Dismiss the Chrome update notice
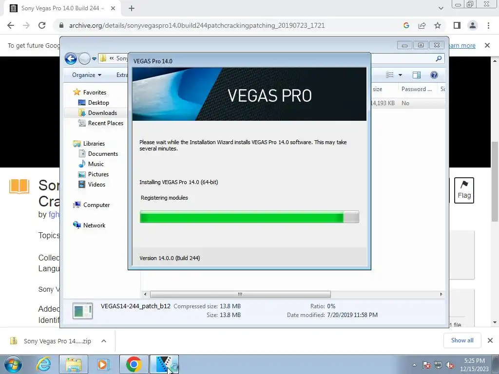499x374 pixels. click(x=487, y=45)
